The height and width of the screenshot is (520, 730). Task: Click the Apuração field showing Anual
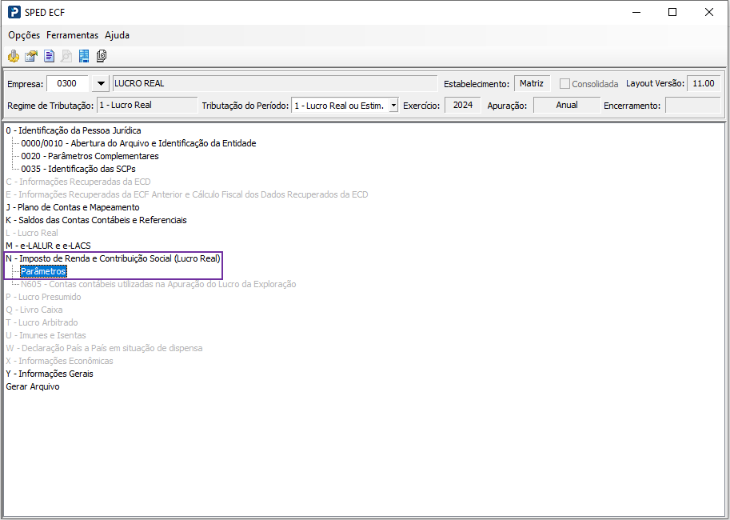[567, 106]
